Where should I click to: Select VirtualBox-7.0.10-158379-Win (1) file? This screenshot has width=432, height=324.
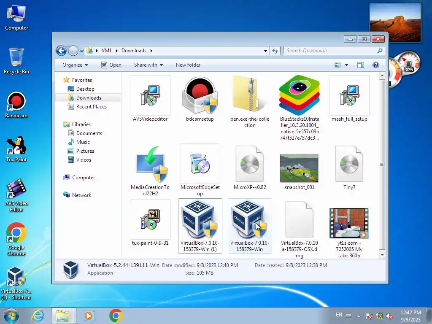[x=200, y=226]
